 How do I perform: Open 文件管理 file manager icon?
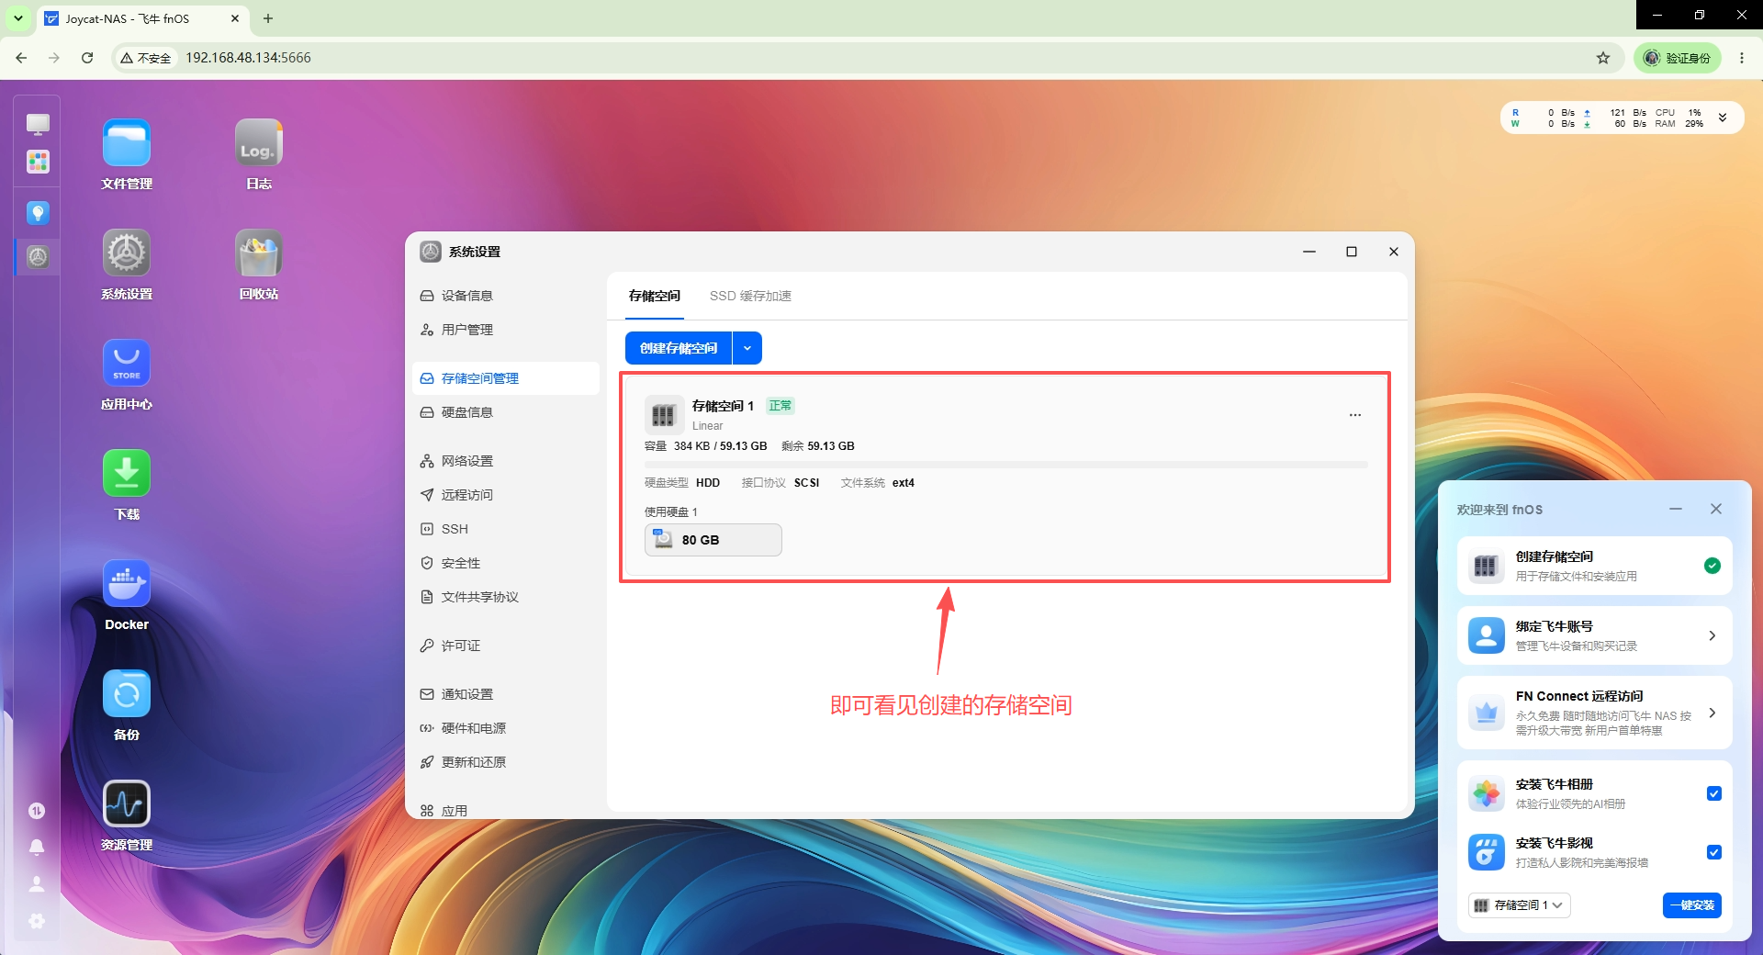point(127,143)
